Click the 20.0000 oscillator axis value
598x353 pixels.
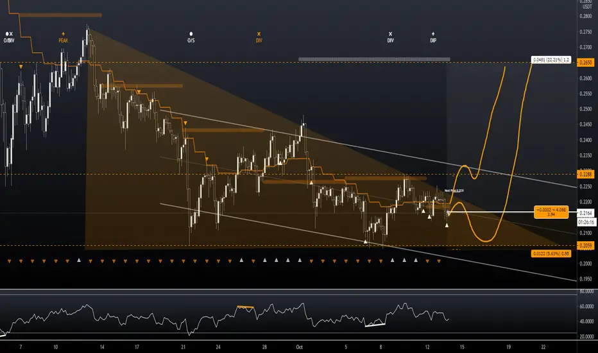tap(586, 336)
